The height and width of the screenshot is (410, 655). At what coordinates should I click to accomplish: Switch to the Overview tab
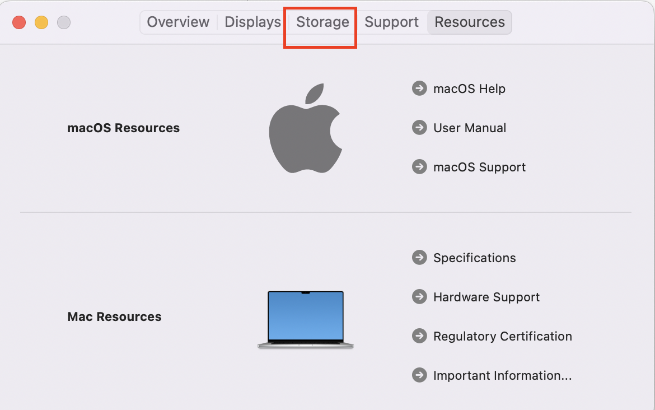point(178,22)
